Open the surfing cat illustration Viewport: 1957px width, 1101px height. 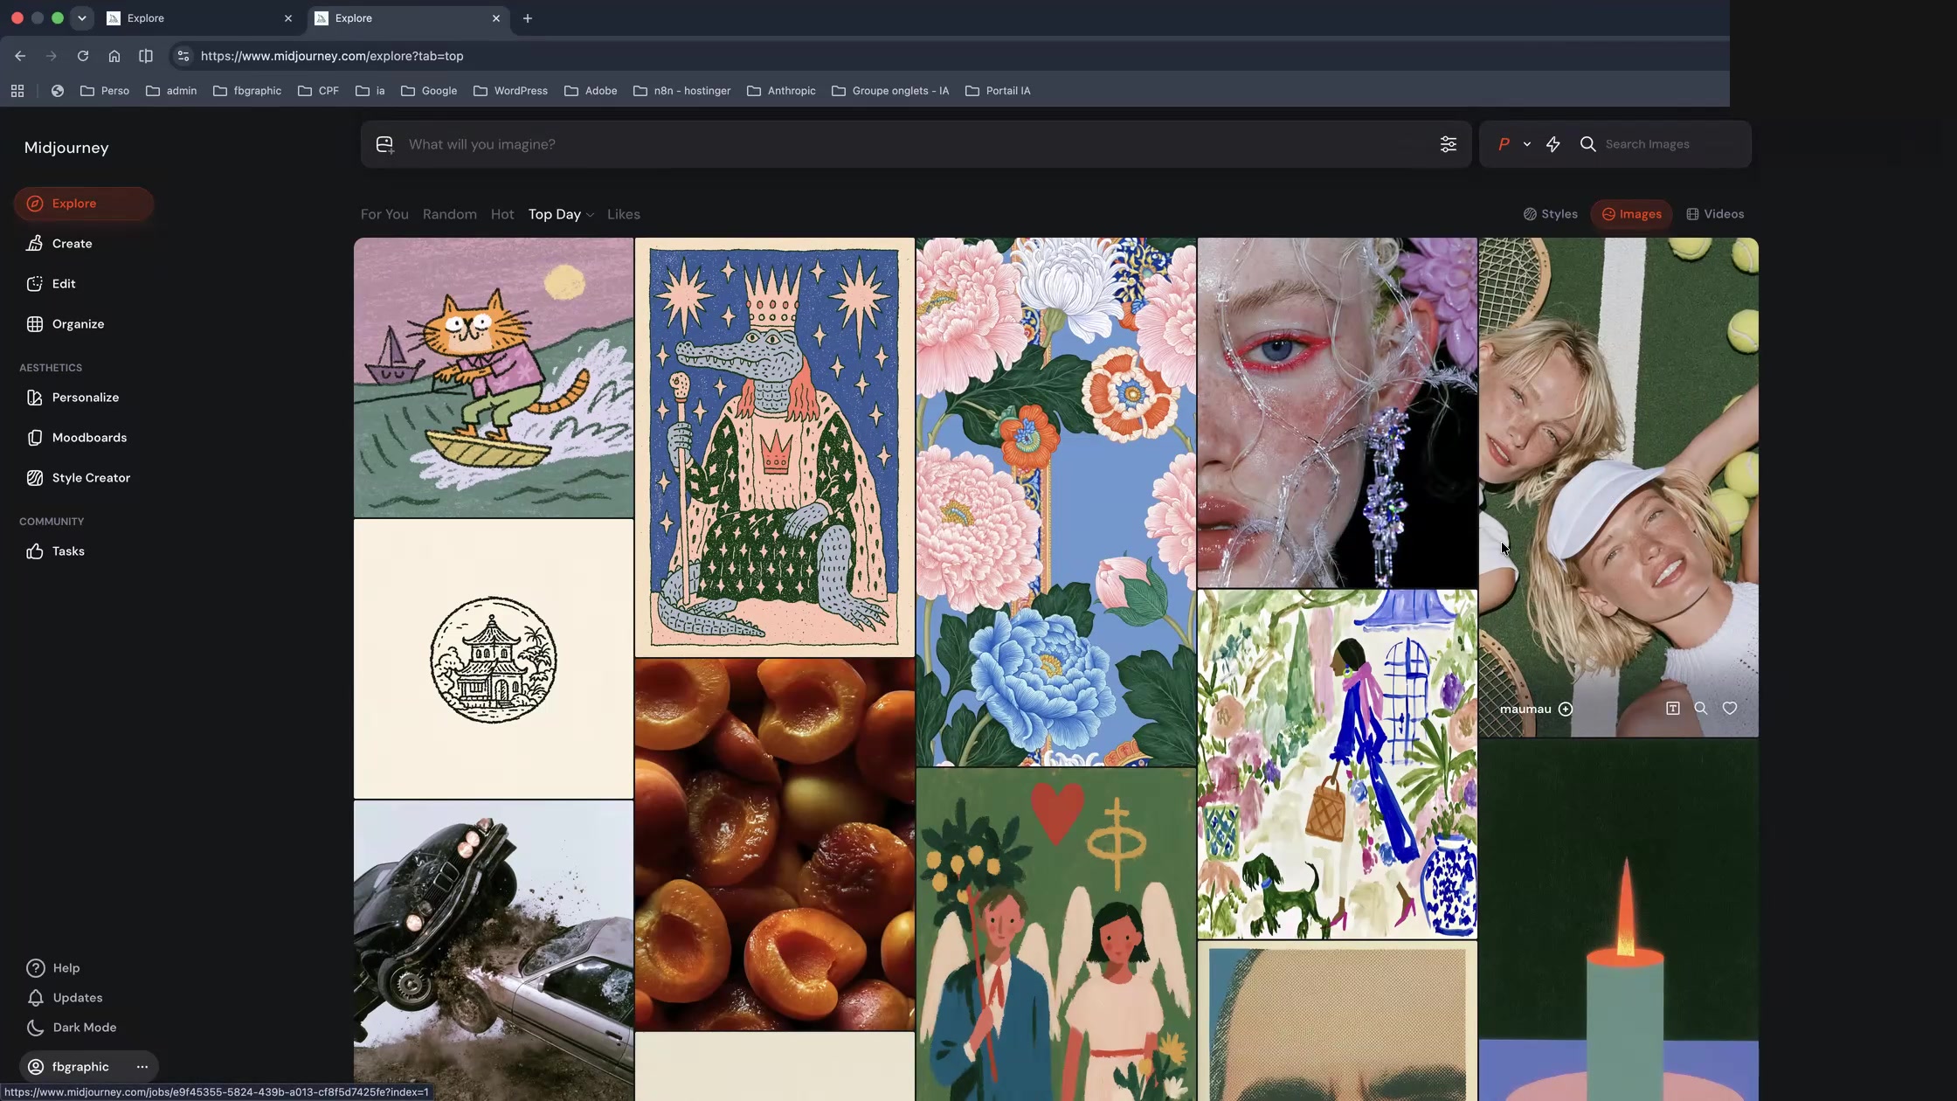click(494, 377)
